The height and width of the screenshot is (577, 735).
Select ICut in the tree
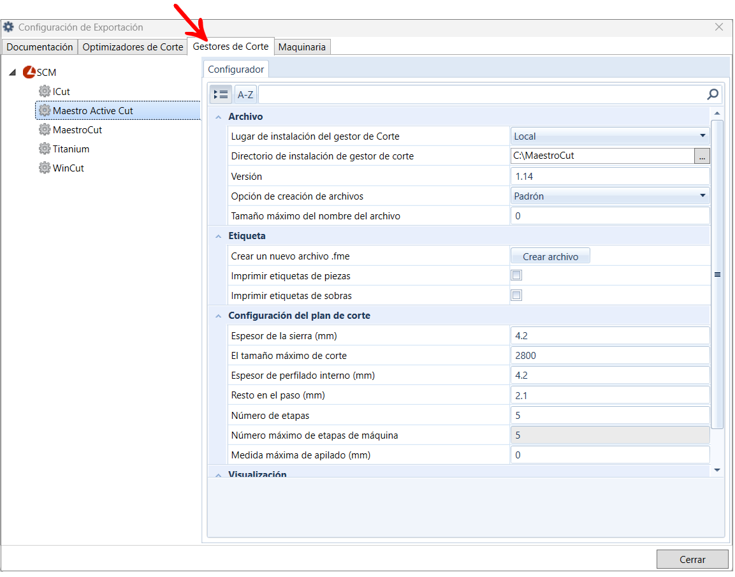(x=61, y=91)
